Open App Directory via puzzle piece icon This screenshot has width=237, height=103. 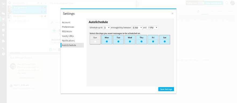click(3, 41)
